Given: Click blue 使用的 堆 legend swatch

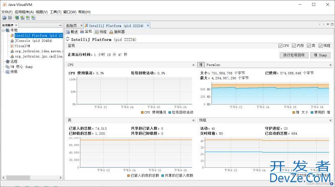Looking at the screenshot, I should pyautogui.click(x=312, y=112).
